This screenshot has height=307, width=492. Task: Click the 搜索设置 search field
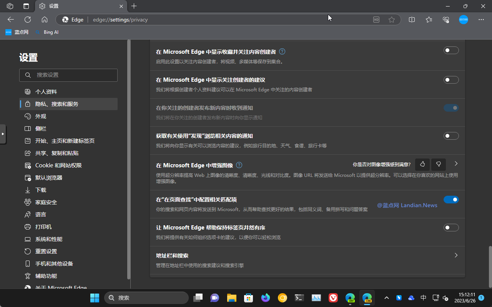(x=68, y=75)
